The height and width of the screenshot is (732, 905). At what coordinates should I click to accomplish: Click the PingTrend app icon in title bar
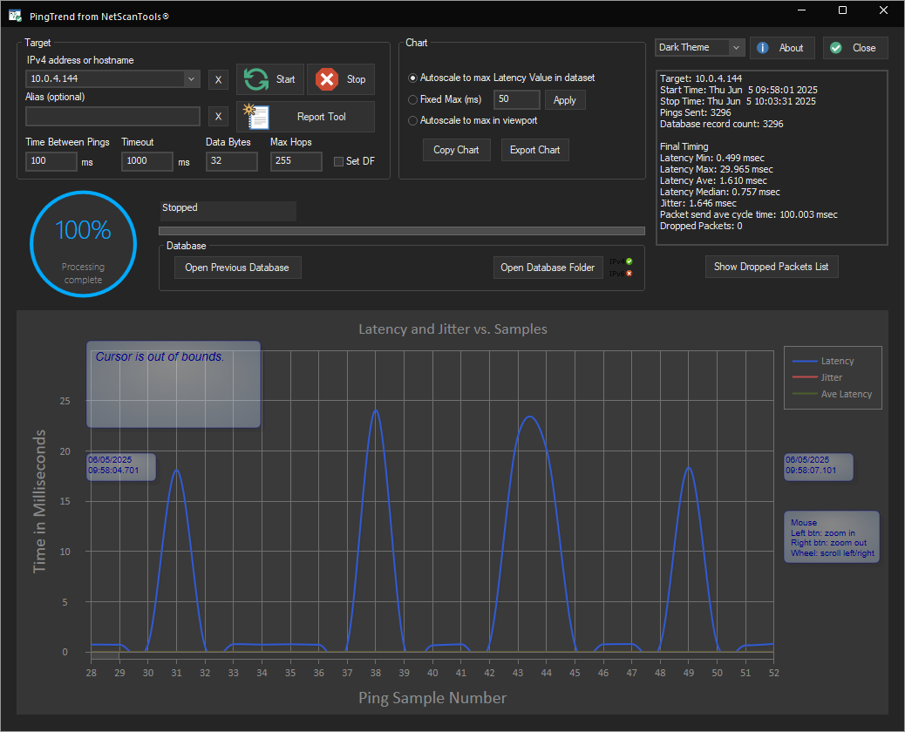coord(16,17)
